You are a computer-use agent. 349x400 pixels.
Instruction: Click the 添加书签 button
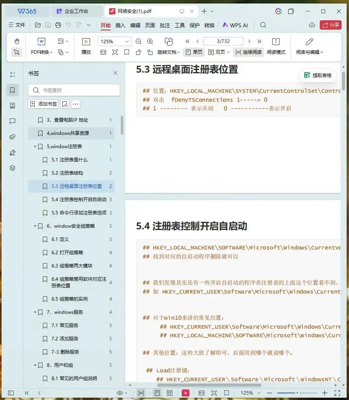tap(44, 104)
